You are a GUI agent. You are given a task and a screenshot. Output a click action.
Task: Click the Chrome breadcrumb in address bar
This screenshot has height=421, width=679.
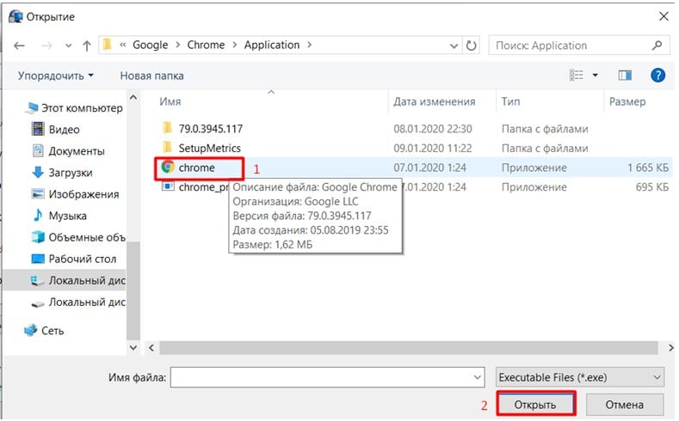click(x=206, y=45)
